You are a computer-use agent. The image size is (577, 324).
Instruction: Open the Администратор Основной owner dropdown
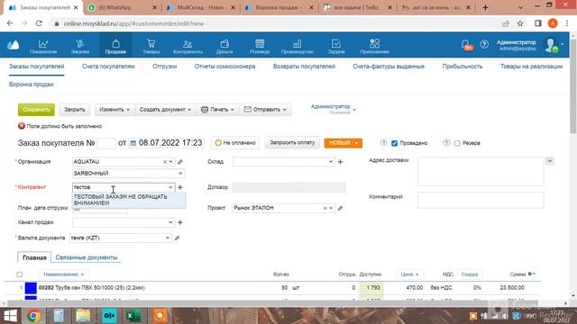333,110
